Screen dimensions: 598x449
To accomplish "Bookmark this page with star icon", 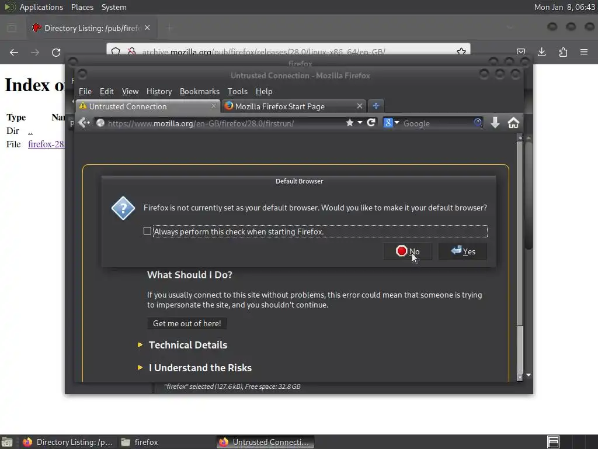I will point(349,123).
